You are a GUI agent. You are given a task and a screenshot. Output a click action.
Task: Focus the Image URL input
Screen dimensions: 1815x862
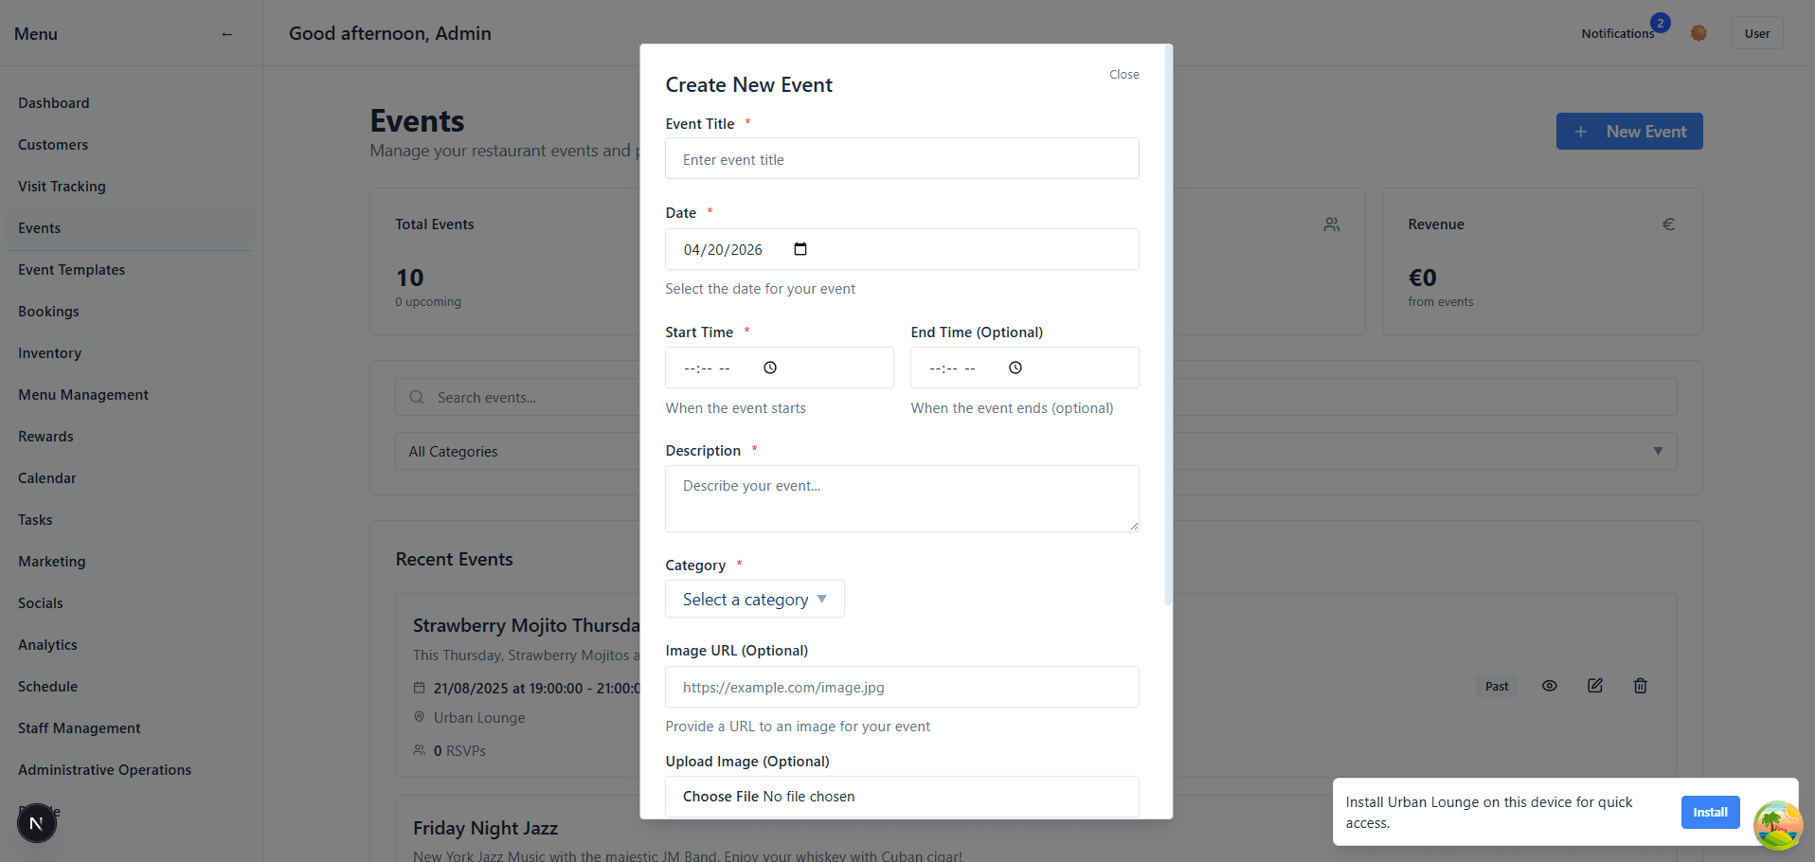[902, 687]
